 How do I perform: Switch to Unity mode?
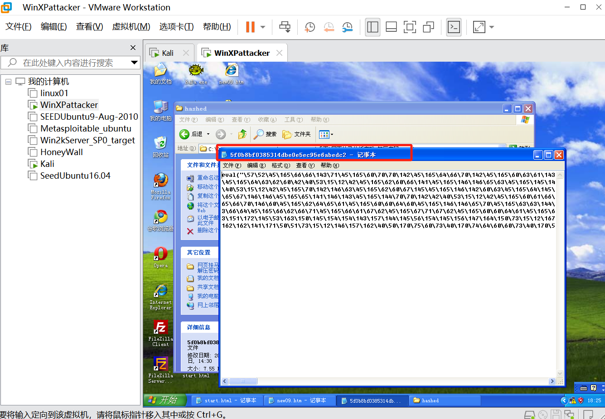tap(428, 27)
